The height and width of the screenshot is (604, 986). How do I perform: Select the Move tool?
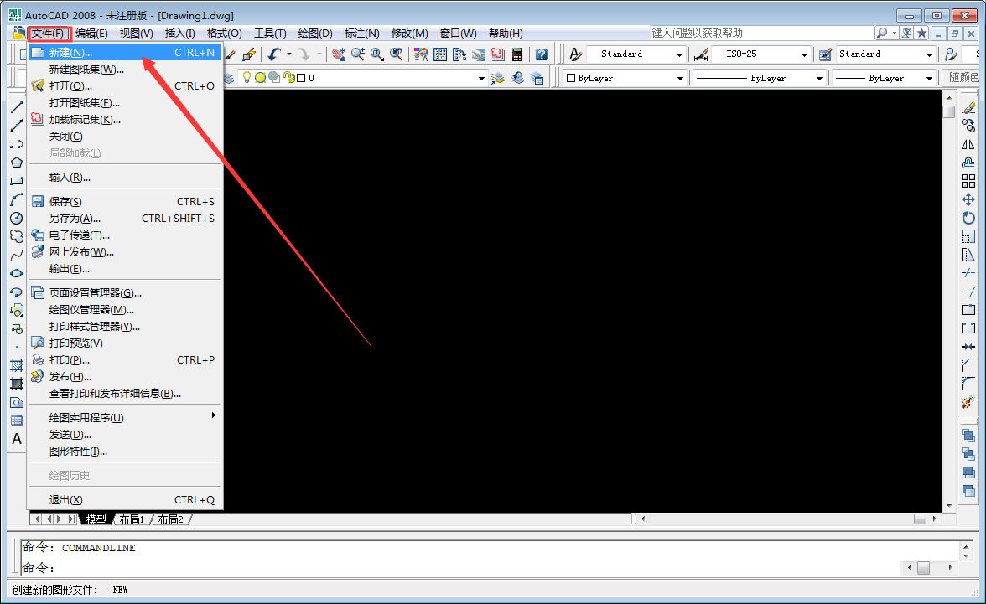[x=970, y=199]
